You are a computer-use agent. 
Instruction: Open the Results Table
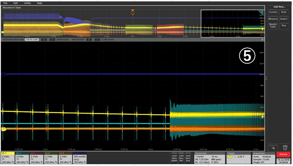(273, 25)
